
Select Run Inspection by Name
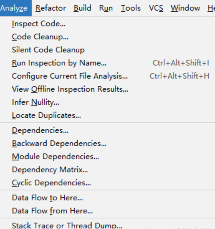click(59, 63)
